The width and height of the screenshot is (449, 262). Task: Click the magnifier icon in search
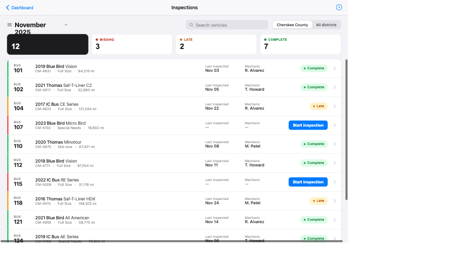[191, 25]
